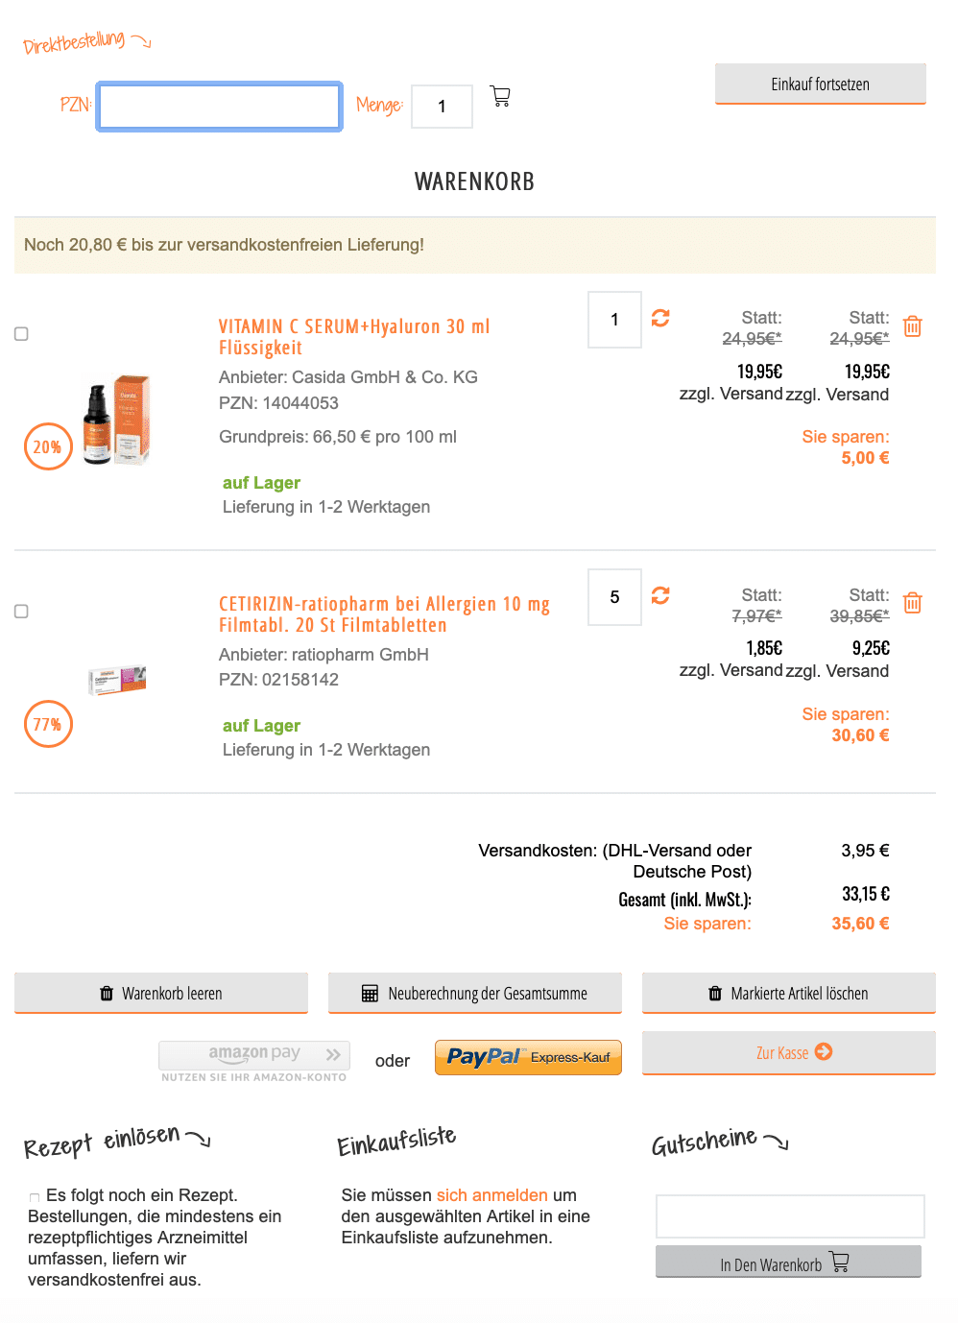Click the cart icon next to Menge field
958x1323 pixels.
500,96
